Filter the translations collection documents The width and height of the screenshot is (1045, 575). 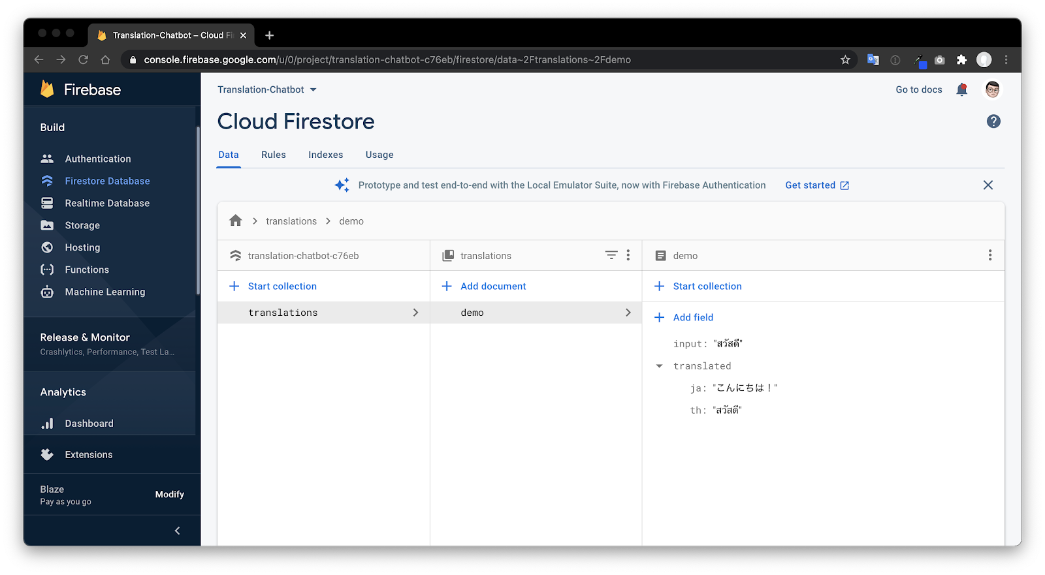coord(611,255)
